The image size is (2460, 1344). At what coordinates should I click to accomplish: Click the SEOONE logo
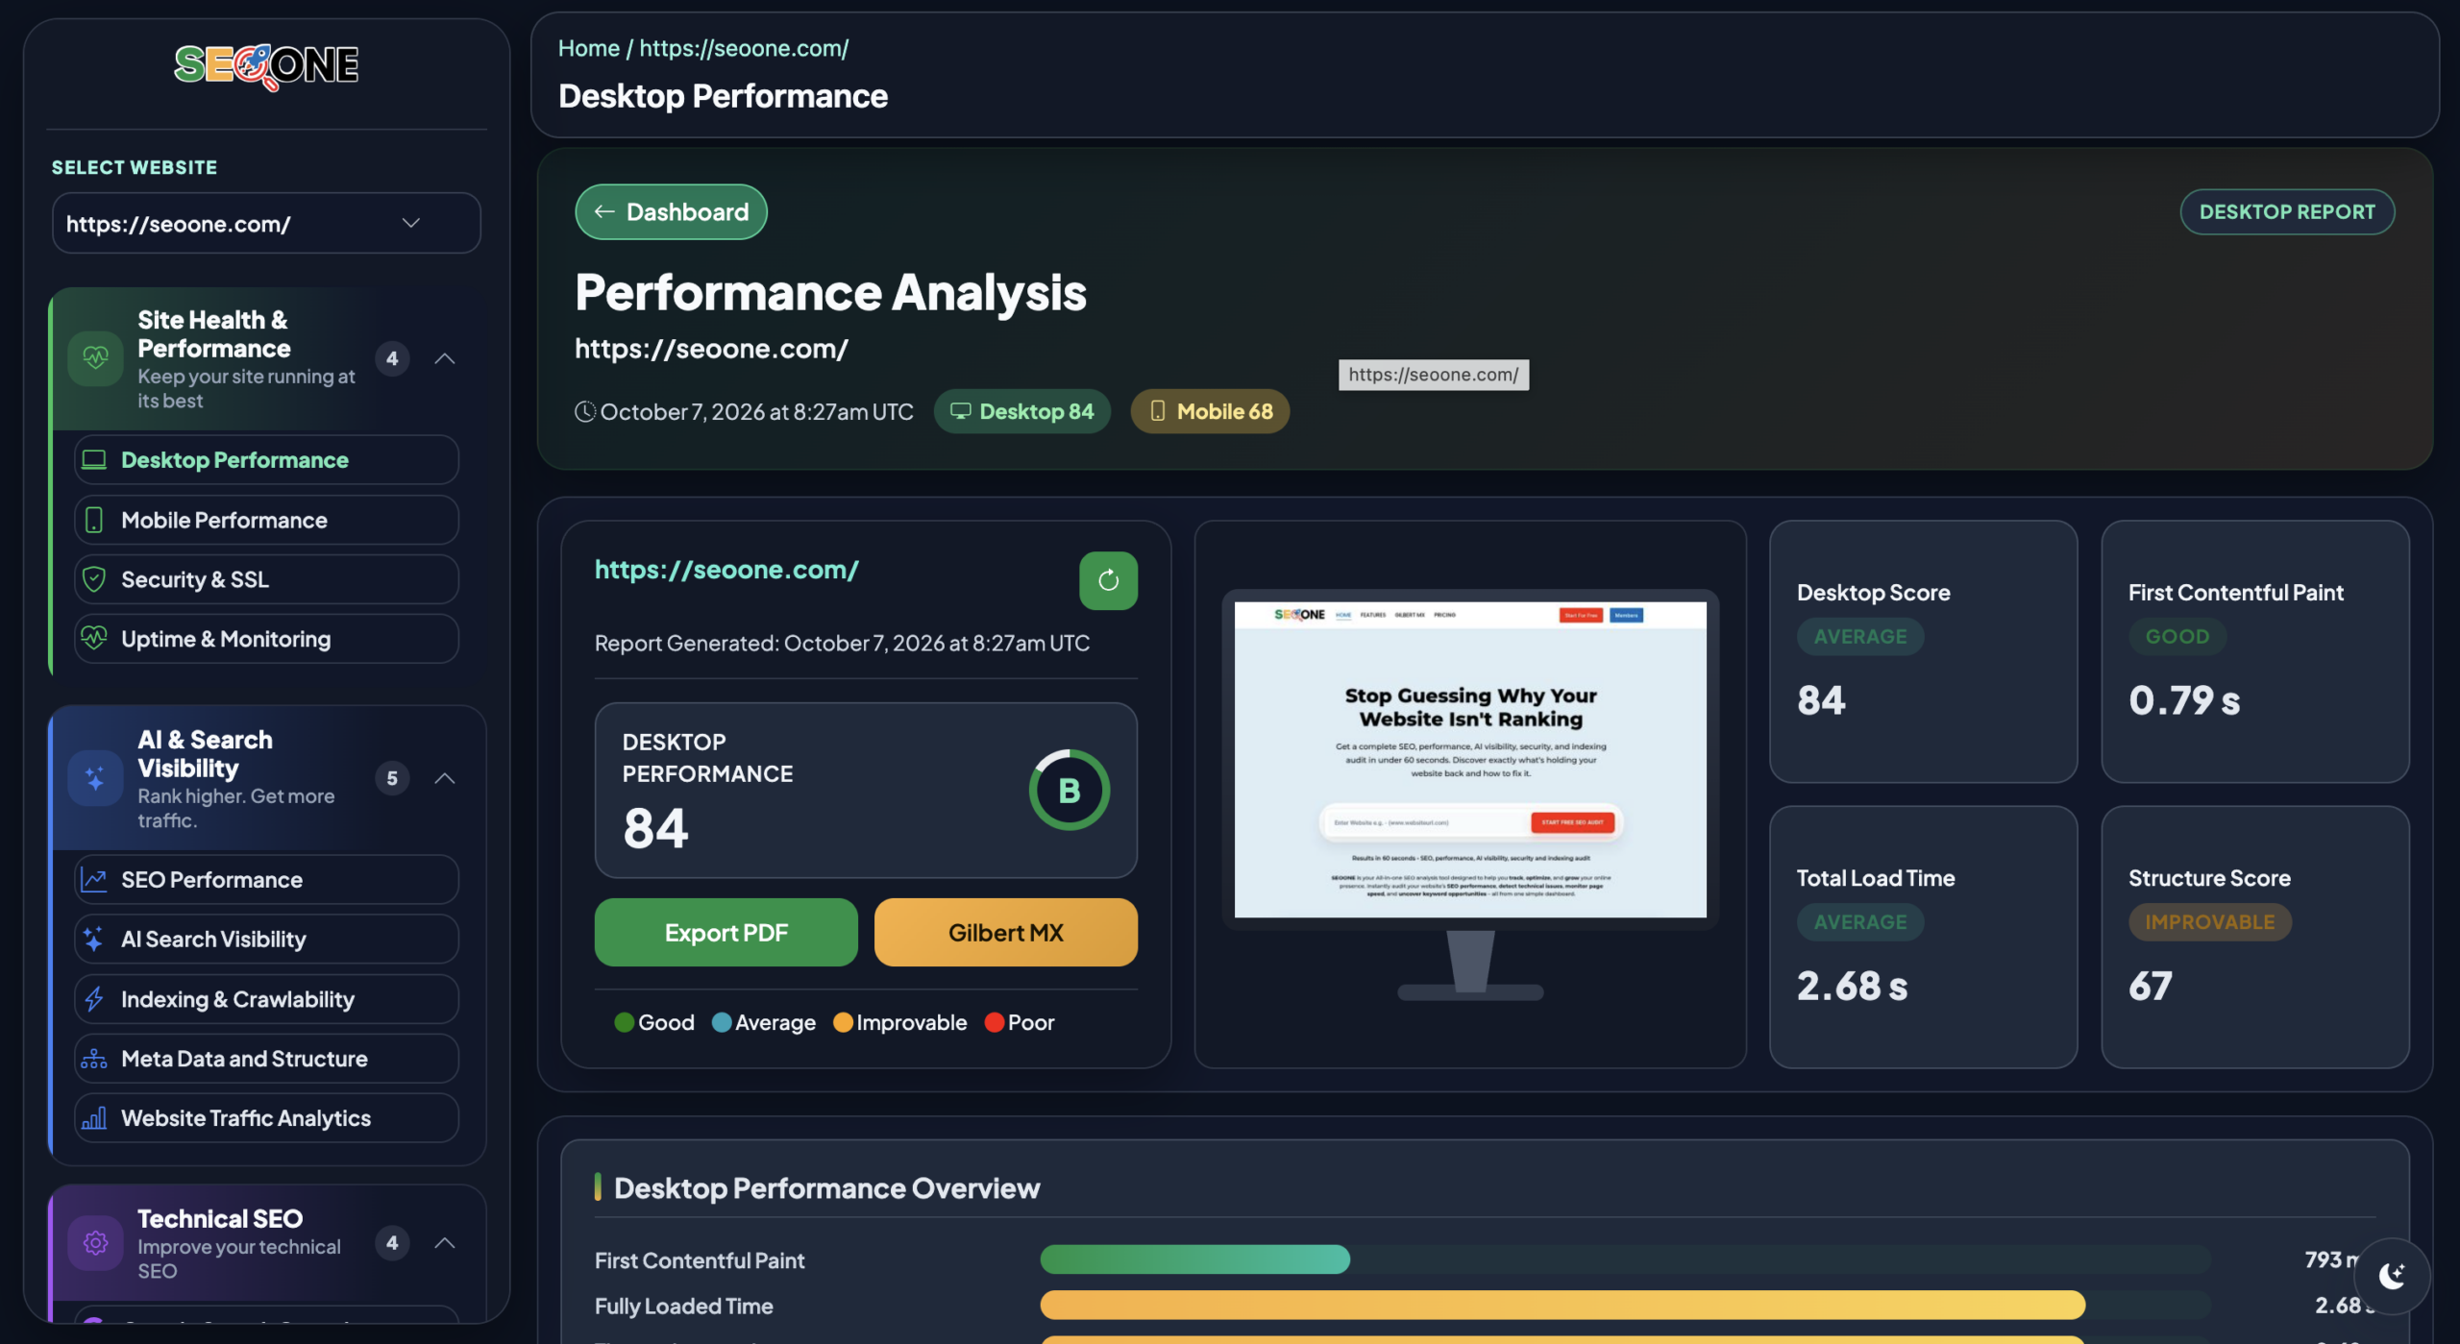pyautogui.click(x=266, y=66)
